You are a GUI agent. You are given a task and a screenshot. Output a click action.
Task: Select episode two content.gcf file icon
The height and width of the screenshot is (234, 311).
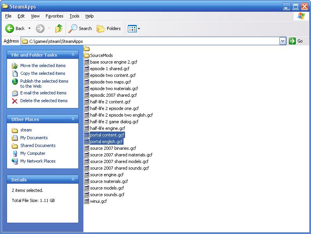(87, 75)
